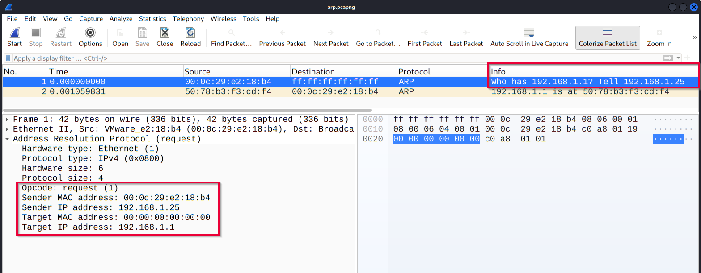
Task: Open the Help menu
Action: click(272, 19)
